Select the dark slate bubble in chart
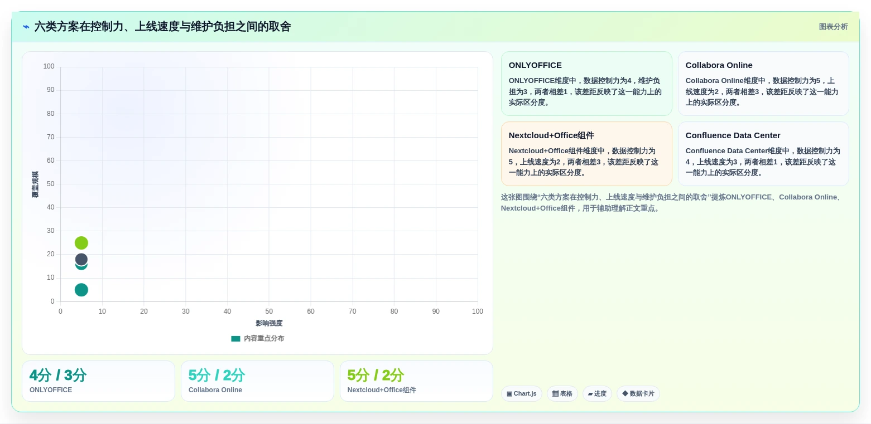Viewport: 871px width, 424px height. pyautogui.click(x=81, y=260)
